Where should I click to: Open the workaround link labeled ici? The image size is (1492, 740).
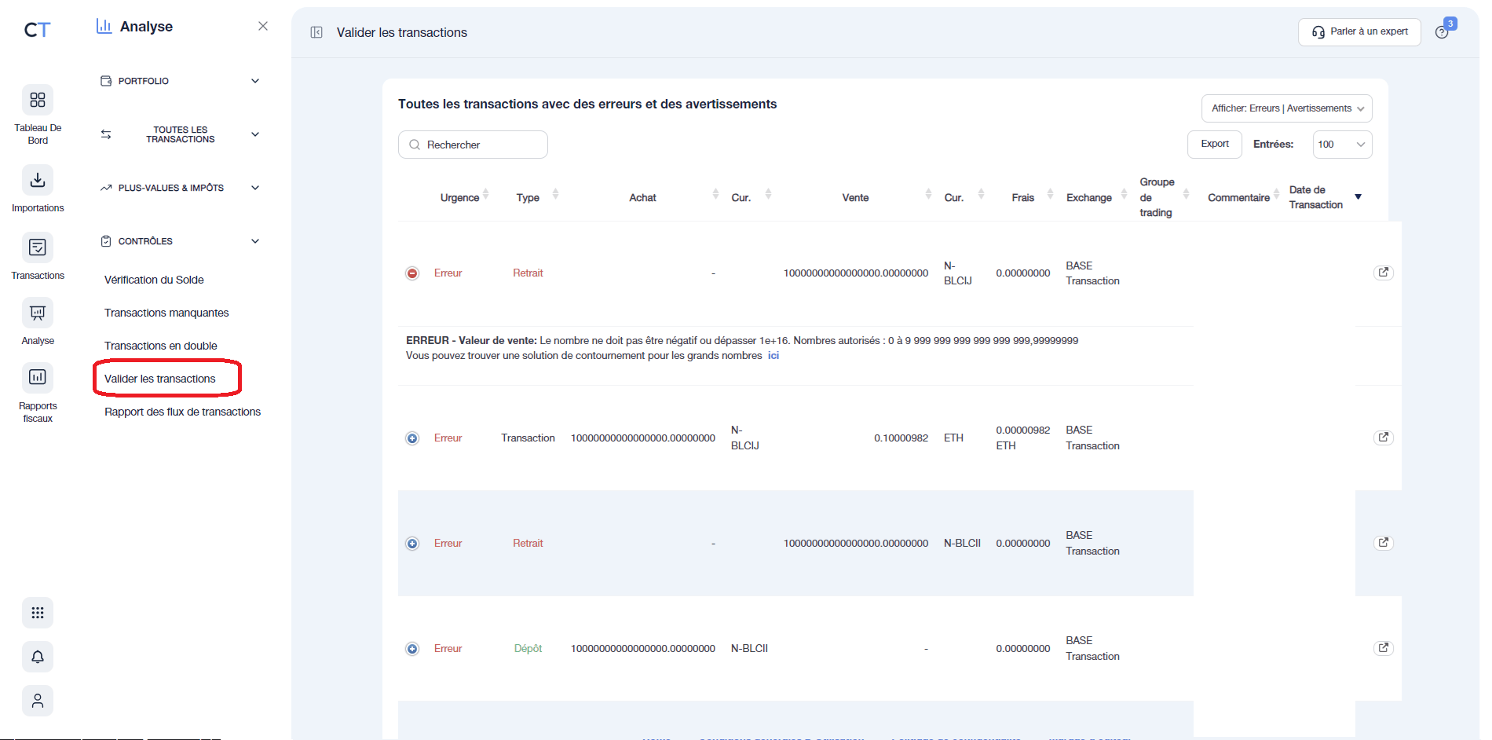tap(773, 355)
